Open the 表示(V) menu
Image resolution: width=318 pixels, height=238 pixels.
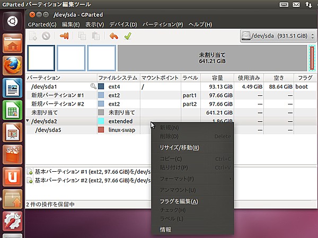(x=94, y=24)
